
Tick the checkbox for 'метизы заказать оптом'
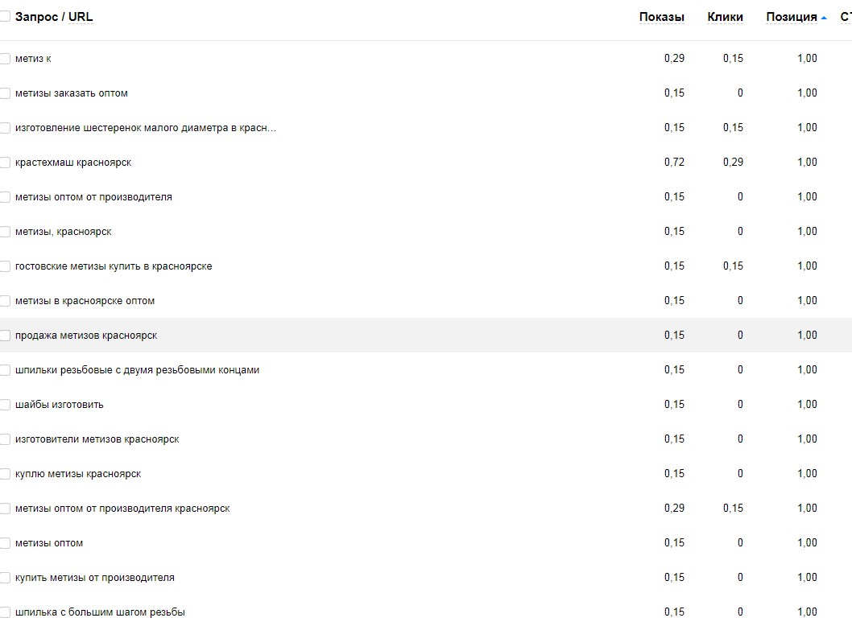(x=4, y=93)
